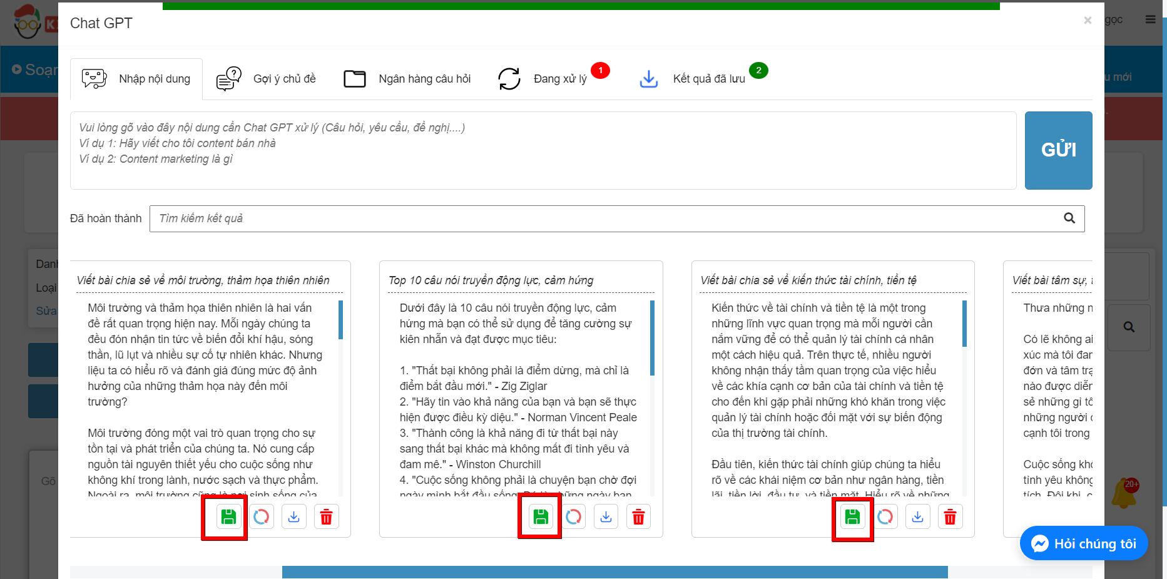The height and width of the screenshot is (579, 1167).
Task: Click the red badge on Đang xử lý
Action: click(600, 70)
